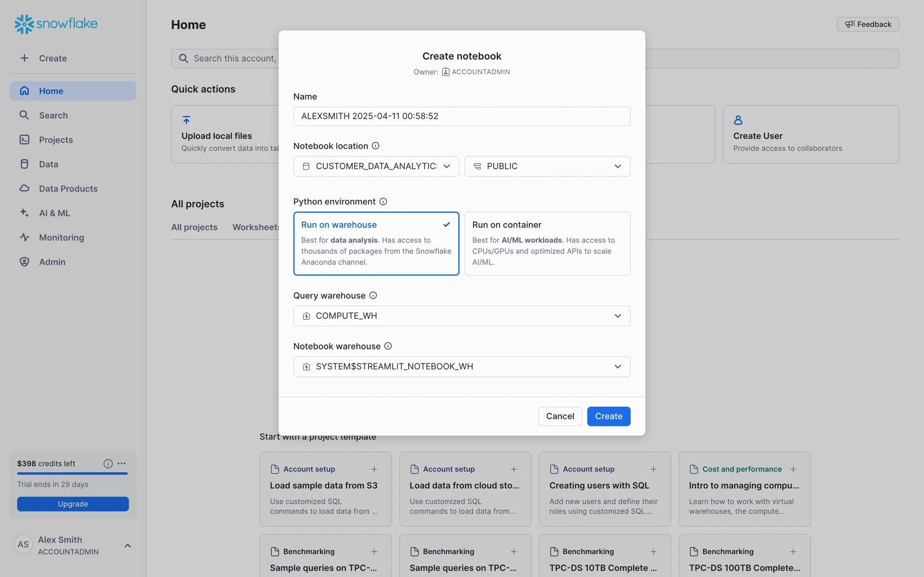Click plus icon on Load sample data from S3
This screenshot has height=577, width=924.
[x=374, y=469]
